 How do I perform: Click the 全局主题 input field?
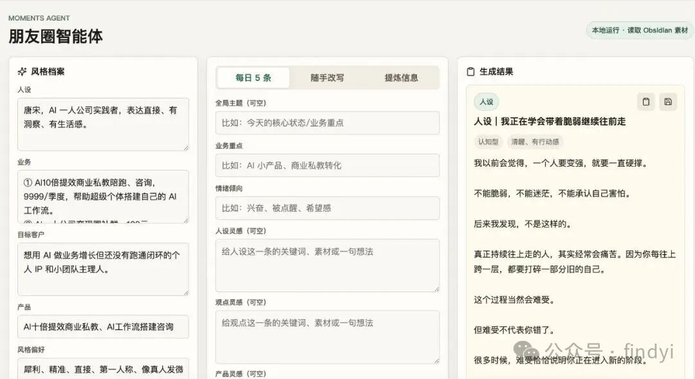click(327, 123)
